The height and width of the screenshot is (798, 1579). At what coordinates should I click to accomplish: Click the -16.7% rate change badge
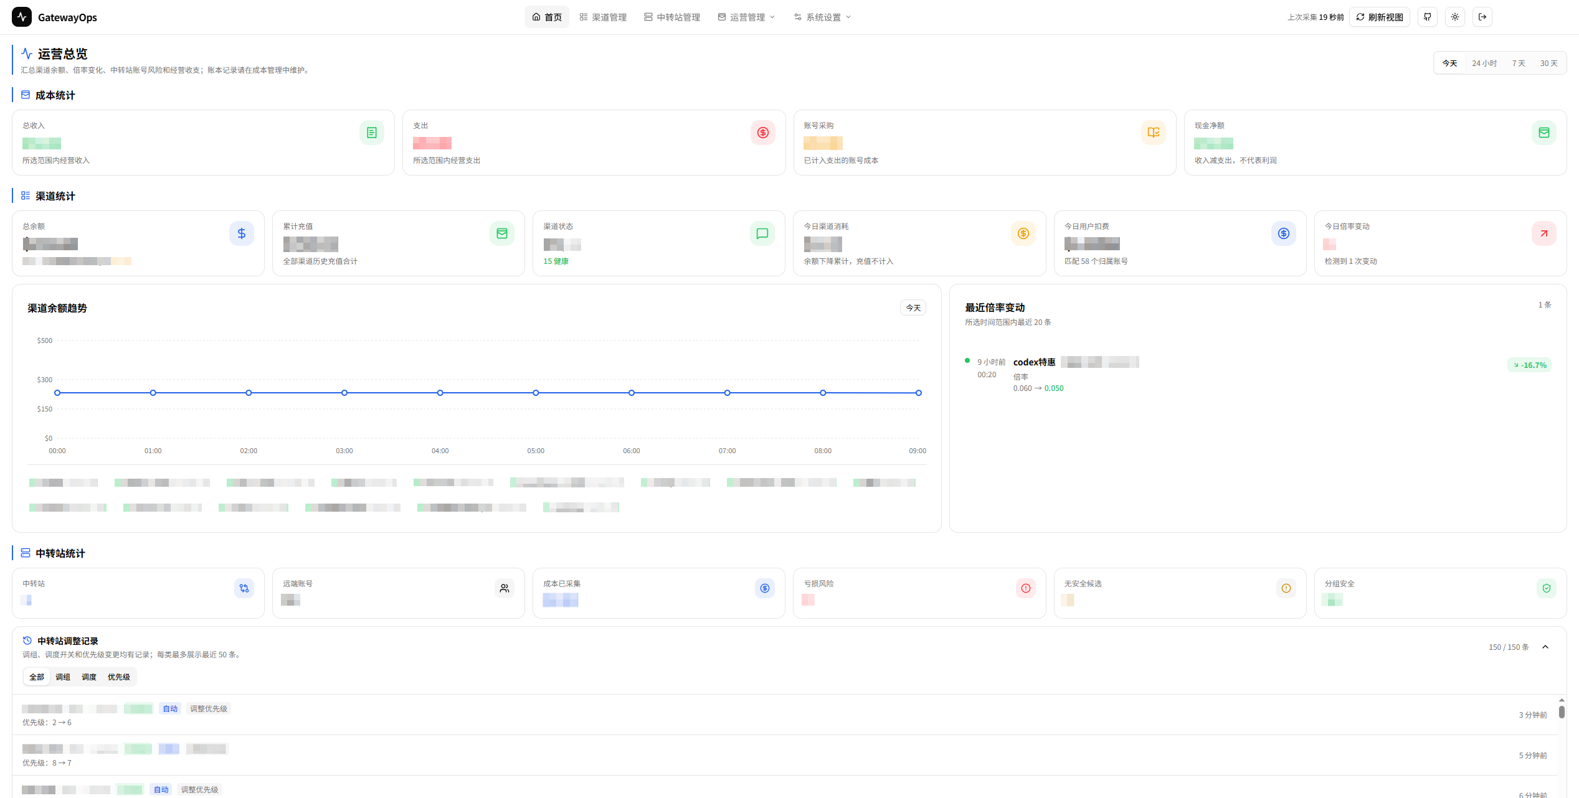pyautogui.click(x=1530, y=365)
